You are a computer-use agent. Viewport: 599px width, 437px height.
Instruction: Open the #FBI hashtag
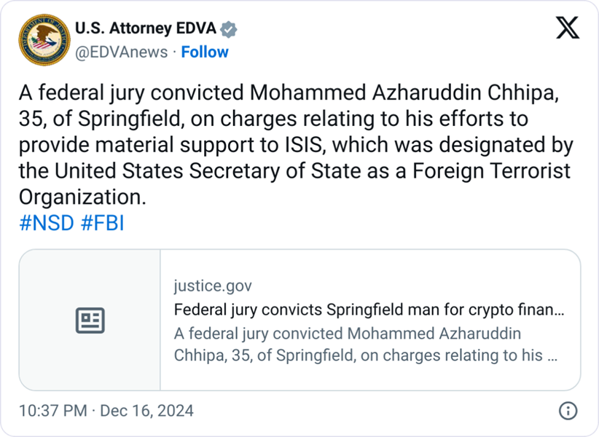pyautogui.click(x=102, y=223)
